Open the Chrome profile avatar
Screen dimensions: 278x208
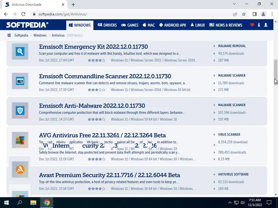click(263, 14)
